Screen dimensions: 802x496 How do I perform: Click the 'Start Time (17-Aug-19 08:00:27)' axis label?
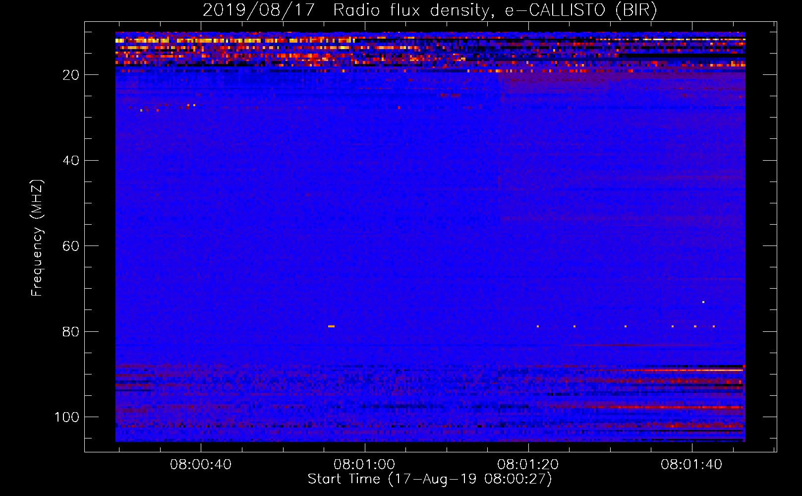[430, 479]
